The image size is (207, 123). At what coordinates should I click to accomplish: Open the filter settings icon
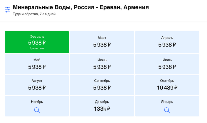pyautogui.click(x=7, y=10)
